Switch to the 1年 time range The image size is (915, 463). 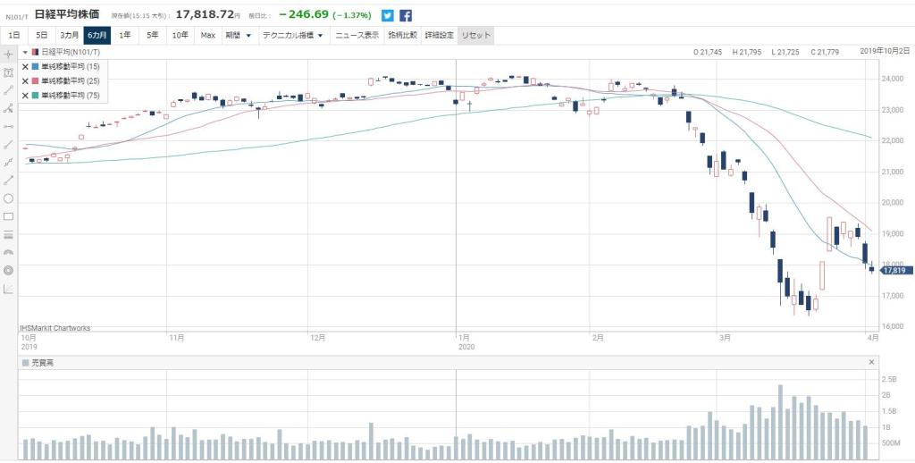[x=124, y=35]
